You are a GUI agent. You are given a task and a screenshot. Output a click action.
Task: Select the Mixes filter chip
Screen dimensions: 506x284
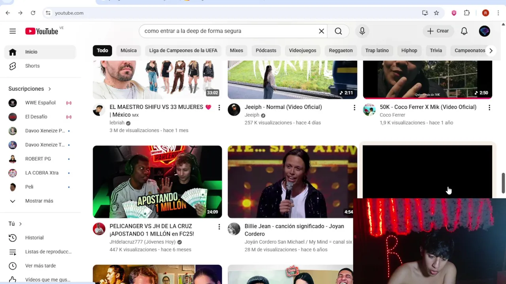tap(236, 50)
